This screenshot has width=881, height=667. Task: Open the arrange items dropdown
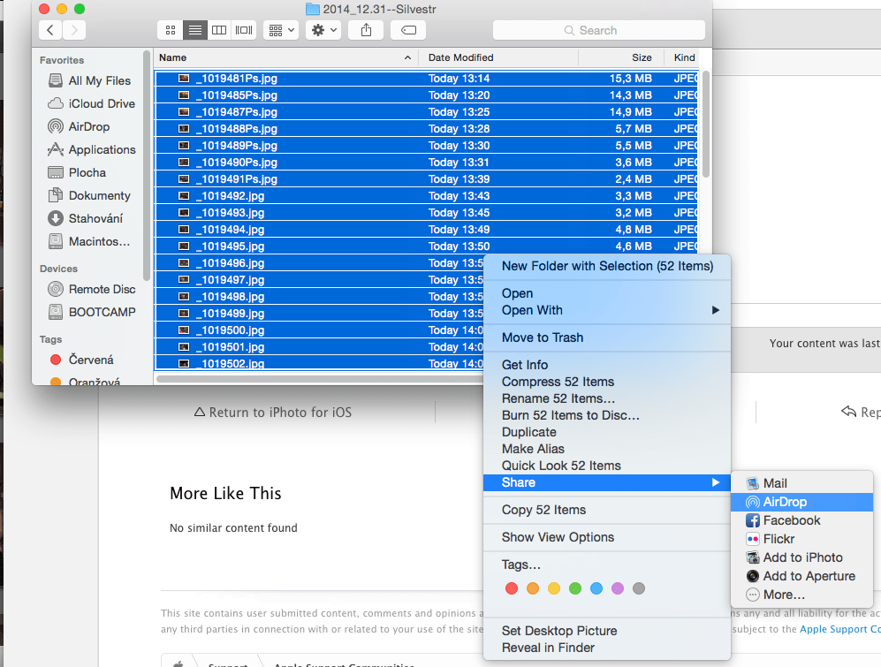280,30
